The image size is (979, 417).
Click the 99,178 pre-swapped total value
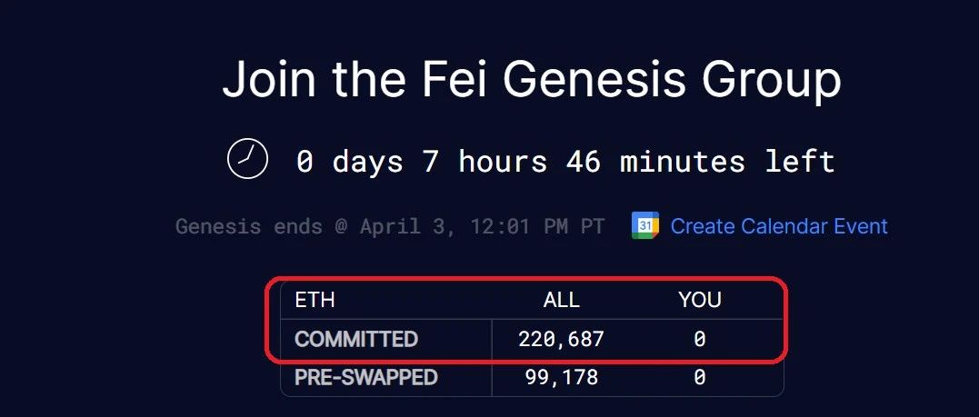coord(561,378)
